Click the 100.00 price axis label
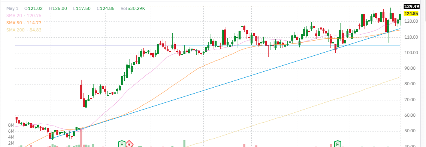 coord(411,53)
